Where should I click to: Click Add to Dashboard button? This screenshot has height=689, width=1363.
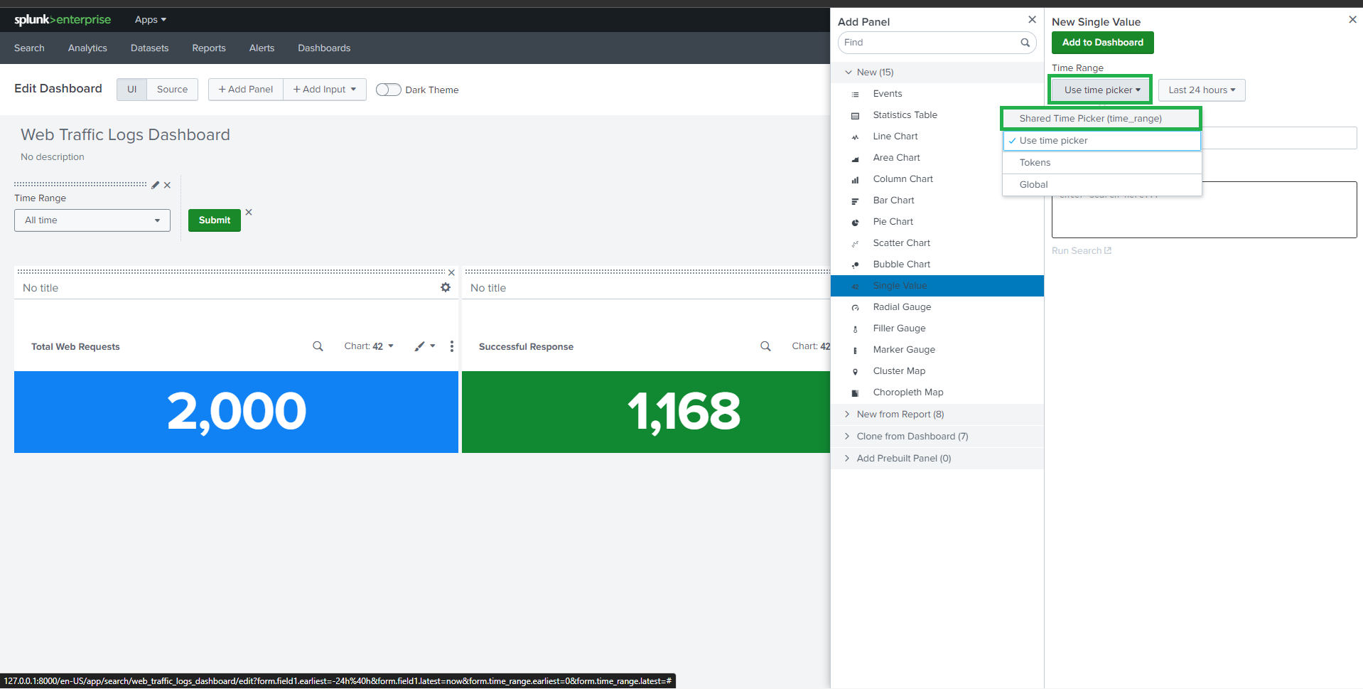point(1102,43)
